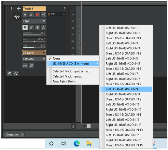Viewport: 168px width, 150px height.
Task: Select Right US-16x08 ASIO IN 13
Action: (126, 125)
